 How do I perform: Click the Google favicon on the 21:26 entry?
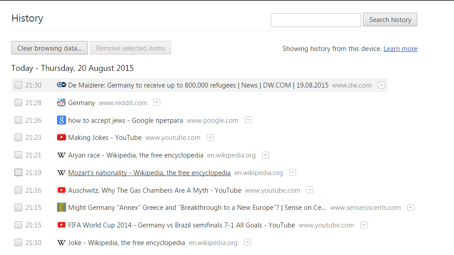(x=62, y=120)
